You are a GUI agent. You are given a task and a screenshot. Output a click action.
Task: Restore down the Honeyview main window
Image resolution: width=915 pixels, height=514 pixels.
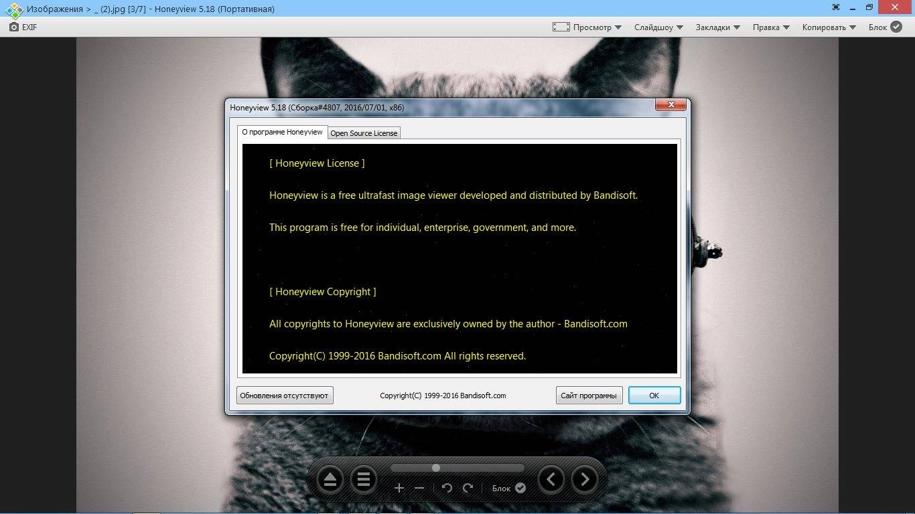click(869, 7)
